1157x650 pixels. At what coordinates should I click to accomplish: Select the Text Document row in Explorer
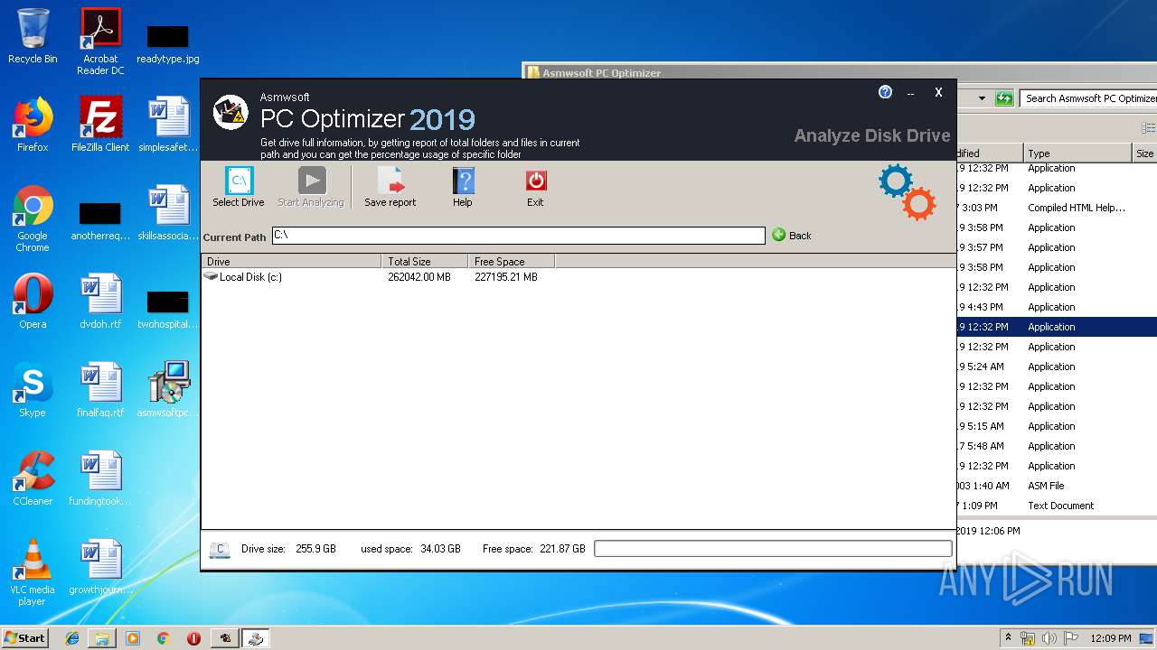pyautogui.click(x=1057, y=506)
